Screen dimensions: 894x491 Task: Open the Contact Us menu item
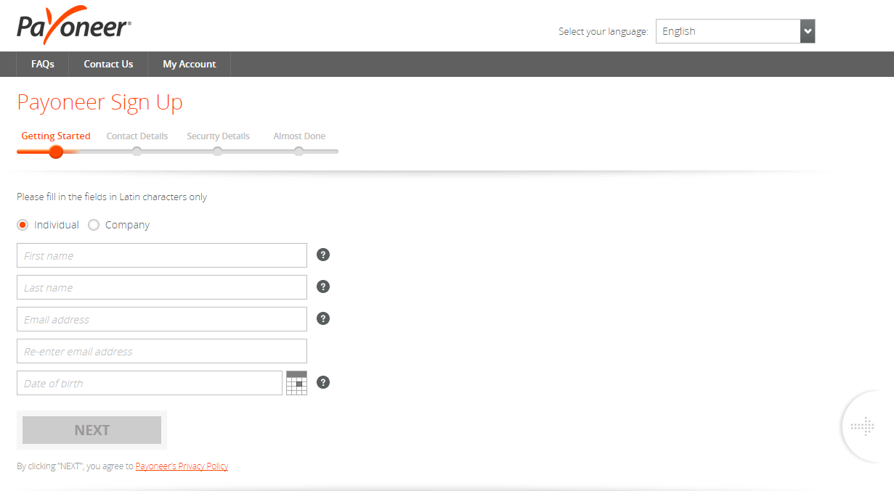coord(108,64)
